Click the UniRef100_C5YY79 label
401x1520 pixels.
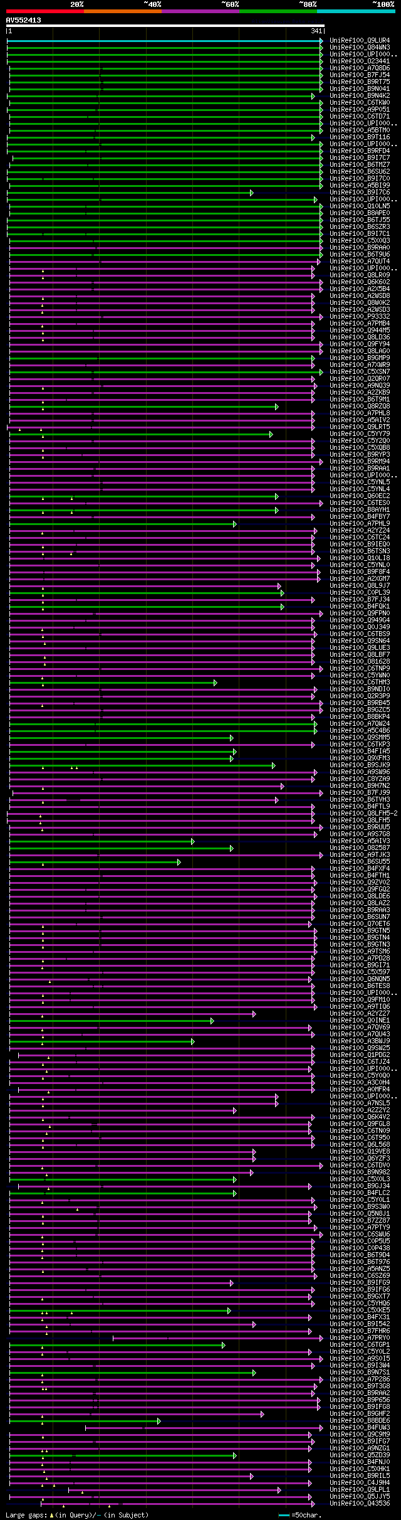coord(360,433)
